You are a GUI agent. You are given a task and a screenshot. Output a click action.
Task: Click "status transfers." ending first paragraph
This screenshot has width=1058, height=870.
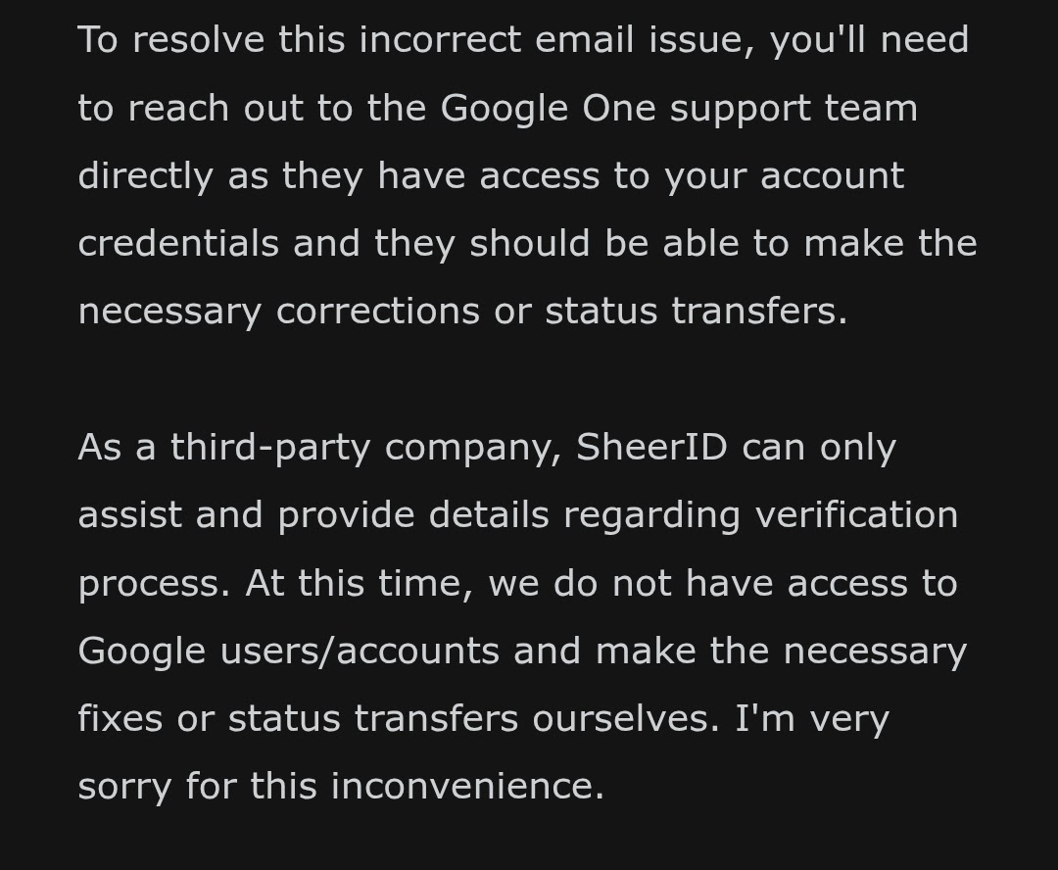point(697,312)
